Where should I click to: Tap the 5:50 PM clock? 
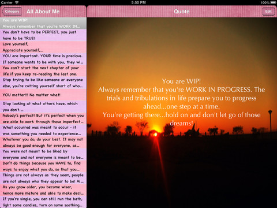pos(138,2)
